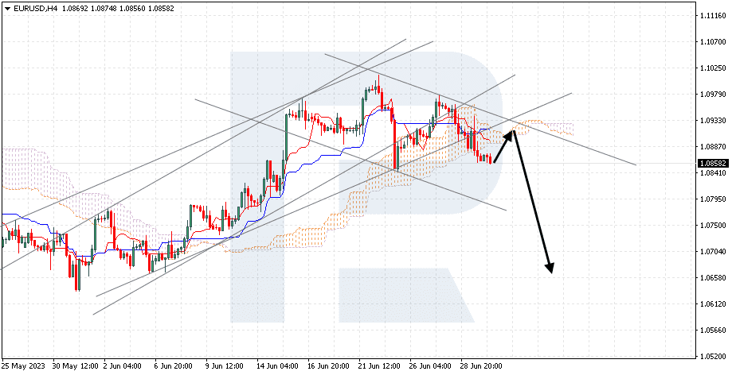
Task: Select the 1.08410 price axis label
Action: tap(713, 173)
